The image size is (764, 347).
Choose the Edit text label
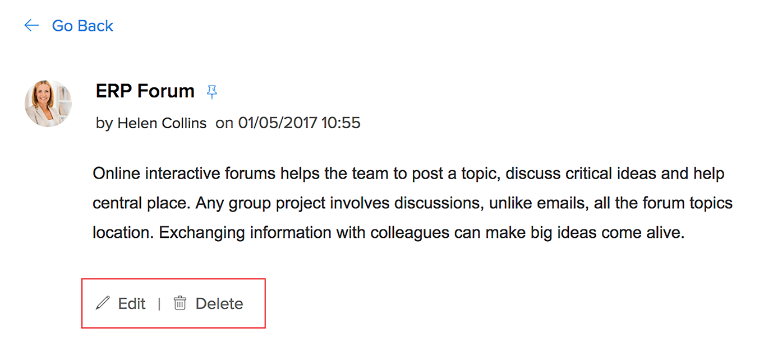(132, 303)
